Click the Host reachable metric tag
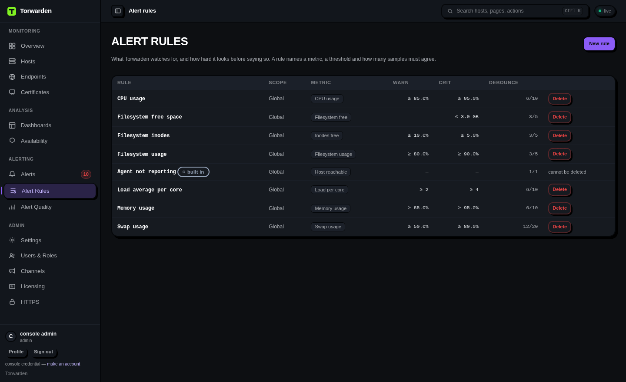626x382 pixels. pyautogui.click(x=331, y=172)
